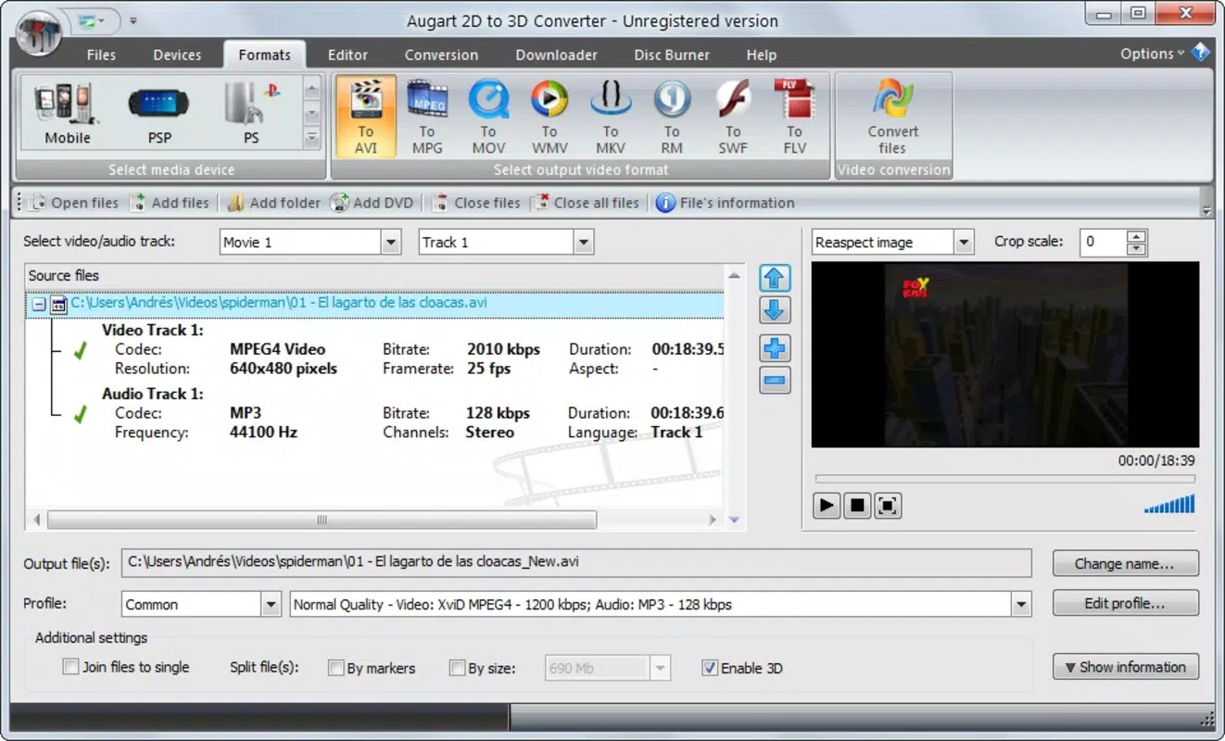1225x741 pixels.
Task: Click the Show information button
Action: pyautogui.click(x=1125, y=667)
